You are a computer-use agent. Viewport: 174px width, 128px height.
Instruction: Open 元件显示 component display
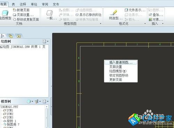pyautogui.click(x=135, y=10)
